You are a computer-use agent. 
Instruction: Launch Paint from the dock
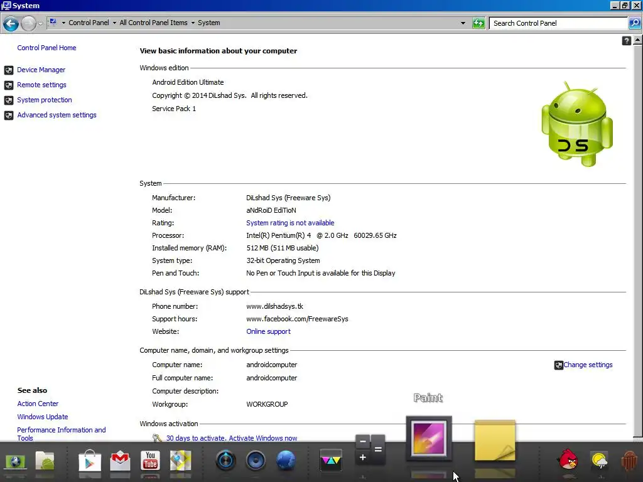(x=429, y=439)
